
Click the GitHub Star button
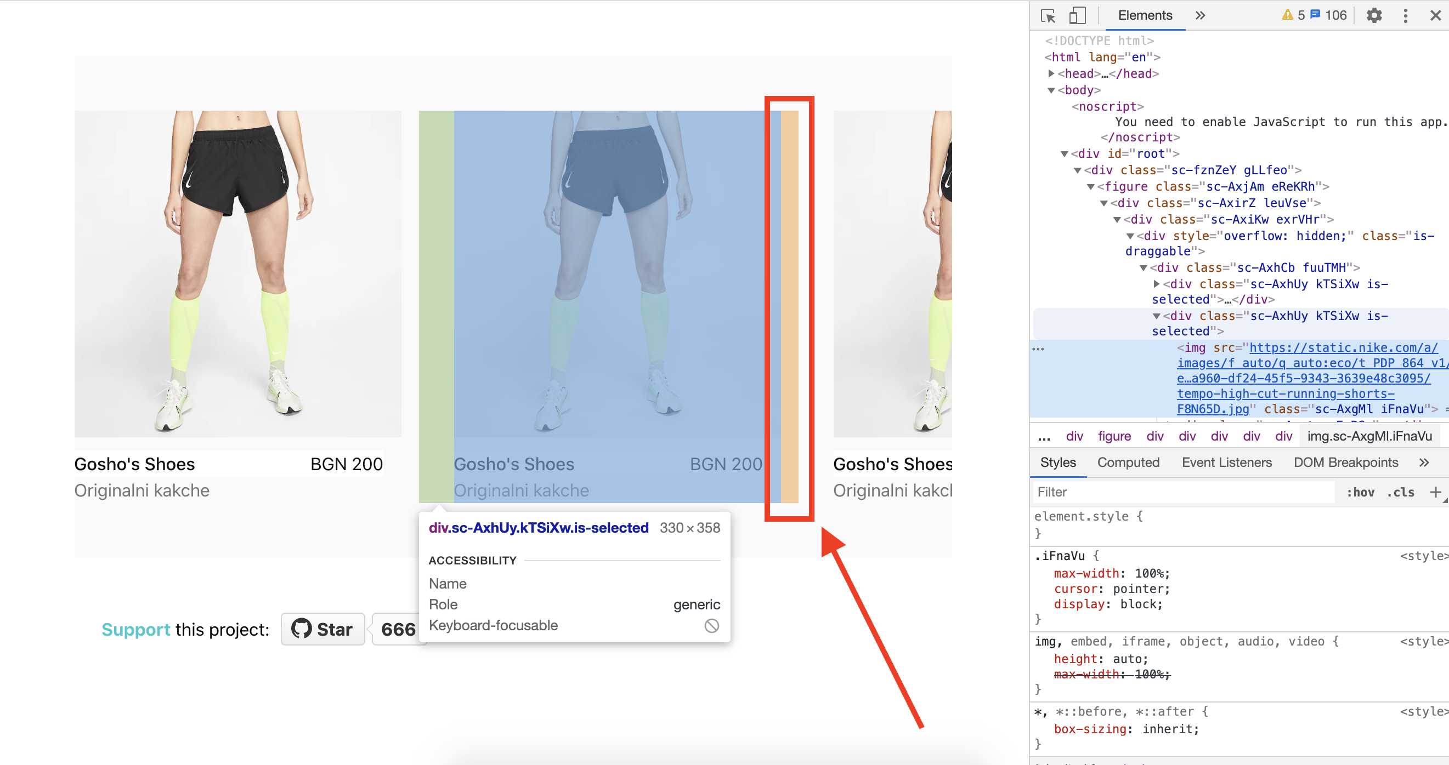[x=322, y=629]
